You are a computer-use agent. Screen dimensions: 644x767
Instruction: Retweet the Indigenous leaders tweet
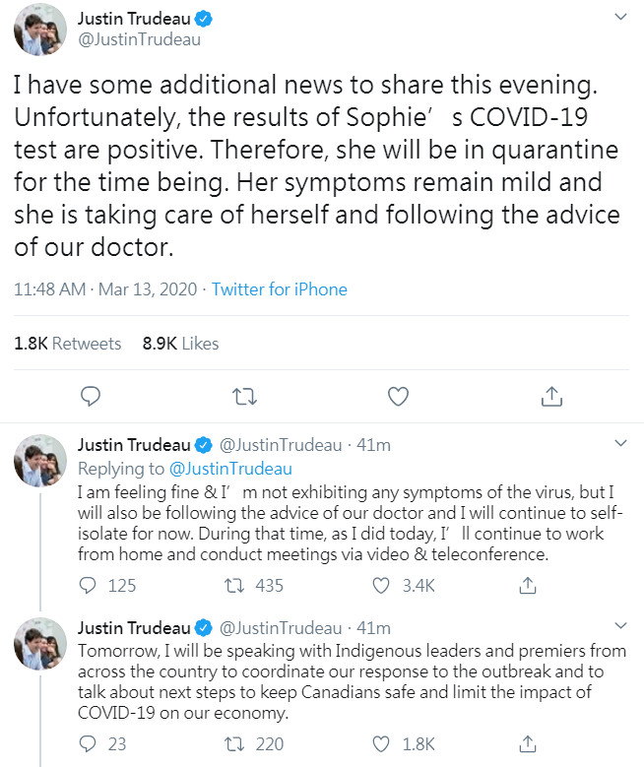[x=234, y=743]
